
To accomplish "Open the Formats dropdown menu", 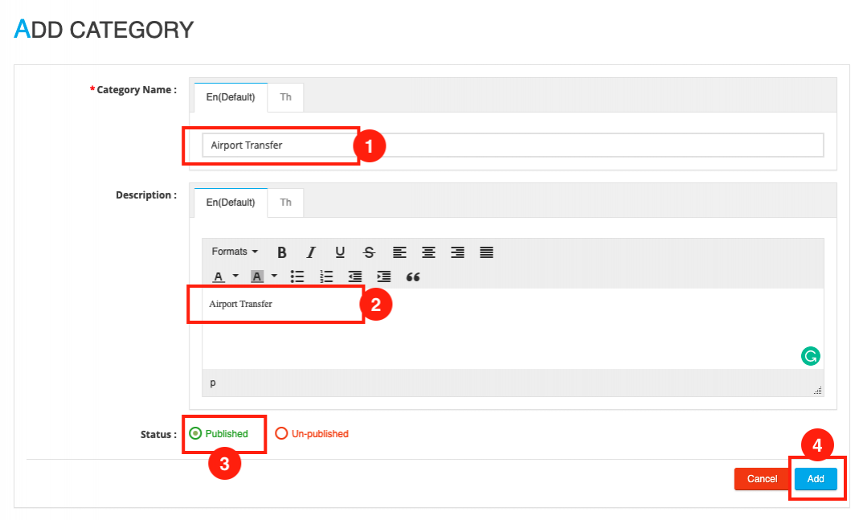I will pos(235,252).
